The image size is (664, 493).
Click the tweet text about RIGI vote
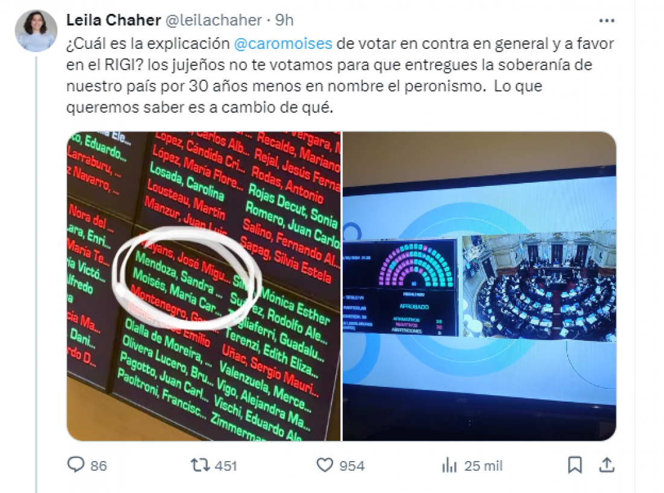pyautogui.click(x=340, y=75)
